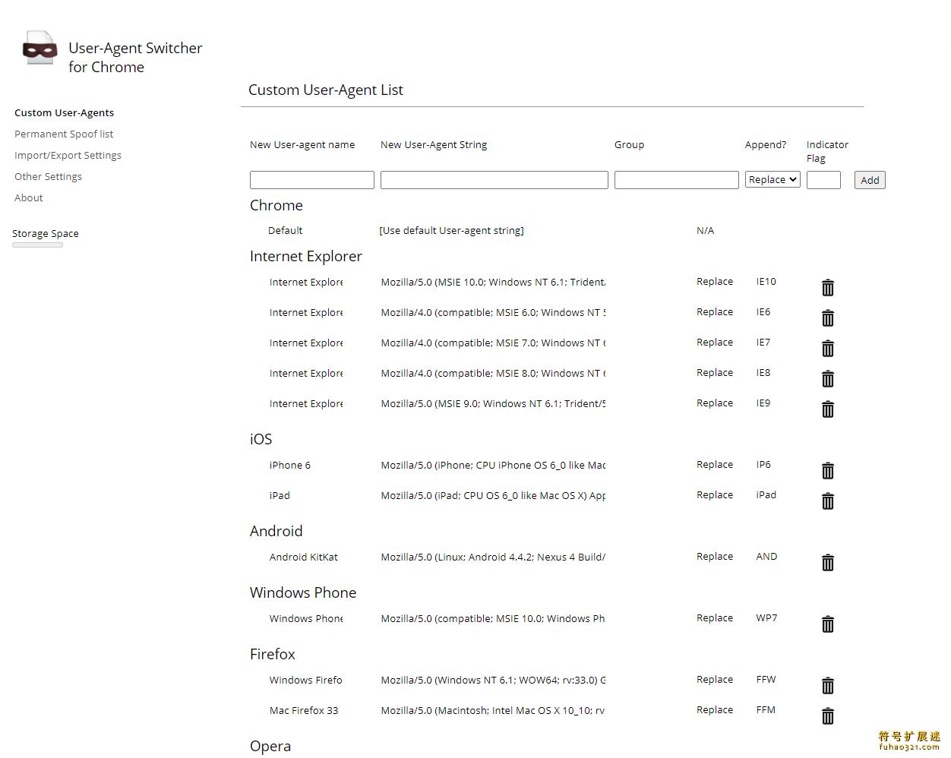The width and height of the screenshot is (951, 758).
Task: Click the iPhone 6 entry name
Action: [x=289, y=465]
